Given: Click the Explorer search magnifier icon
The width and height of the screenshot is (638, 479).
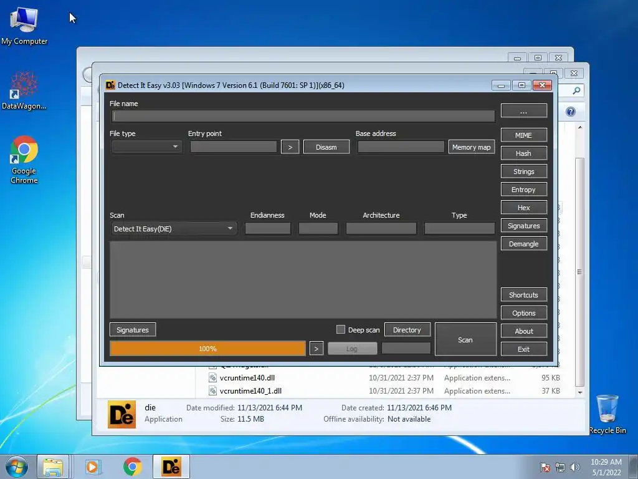Looking at the screenshot, I should click(576, 90).
